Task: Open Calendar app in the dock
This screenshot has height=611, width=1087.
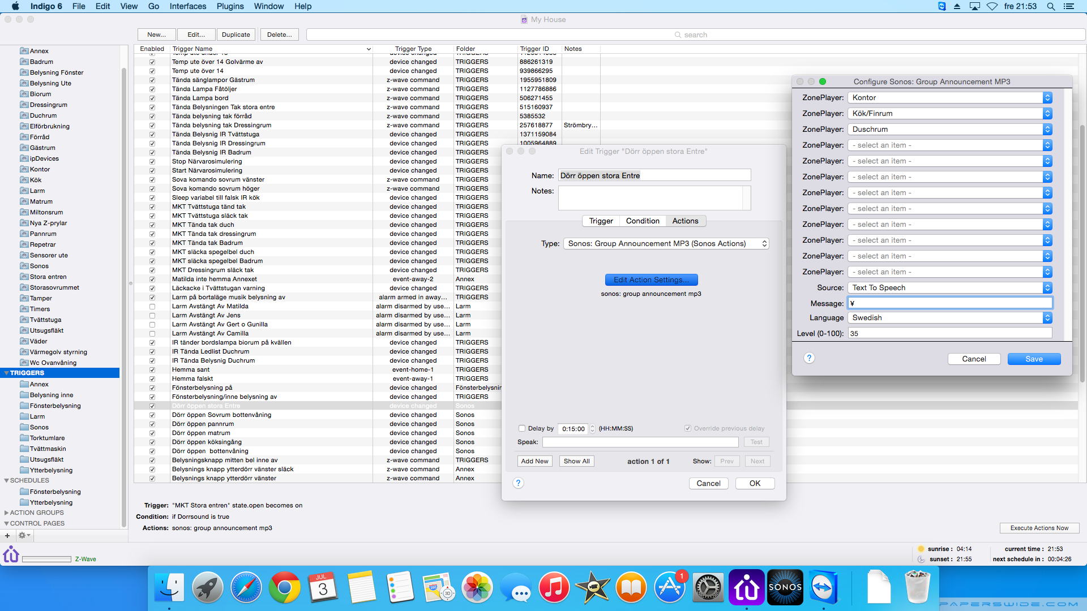Action: [323, 587]
